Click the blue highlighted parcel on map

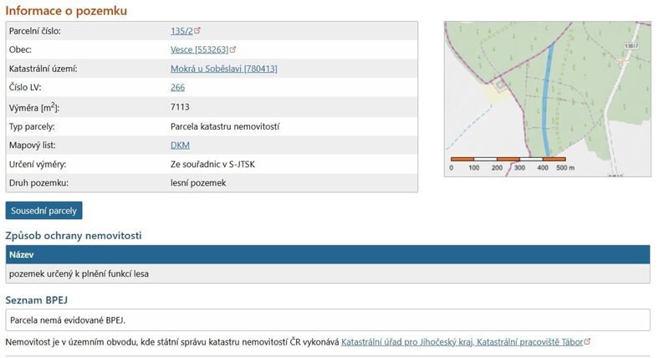549,100
